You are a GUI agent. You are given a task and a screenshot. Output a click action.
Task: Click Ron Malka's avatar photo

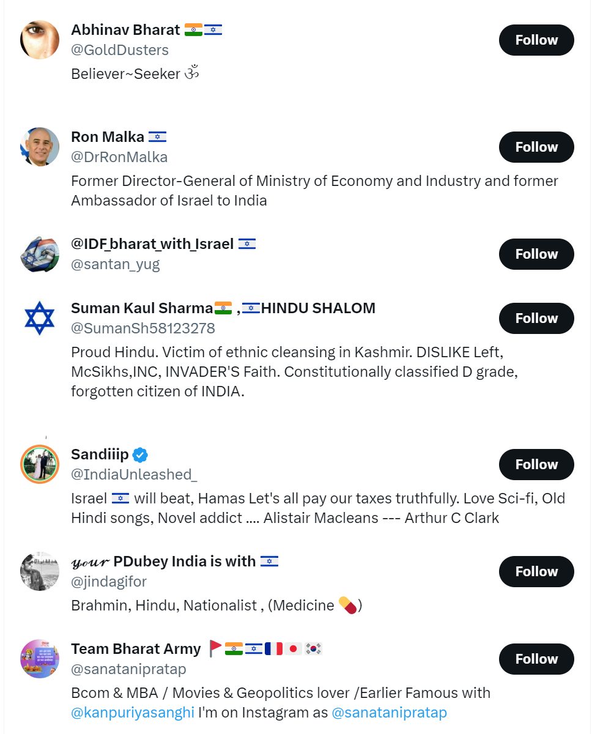tap(40, 147)
